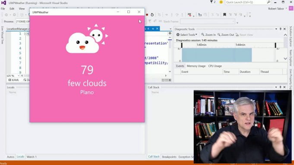Click the disable breakpoints toolbar icon
Image resolution: width=294 pixels, height=165 pixels.
[190, 15]
